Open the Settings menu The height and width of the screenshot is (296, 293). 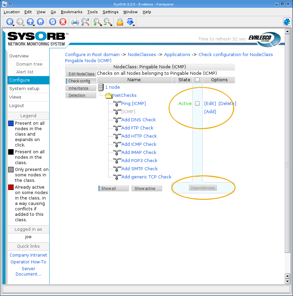(x=110, y=12)
